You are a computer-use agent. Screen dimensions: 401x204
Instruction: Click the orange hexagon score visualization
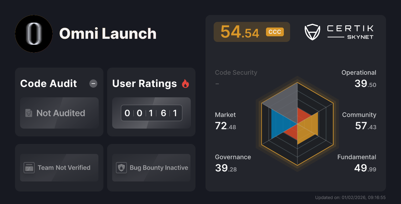click(x=297, y=125)
